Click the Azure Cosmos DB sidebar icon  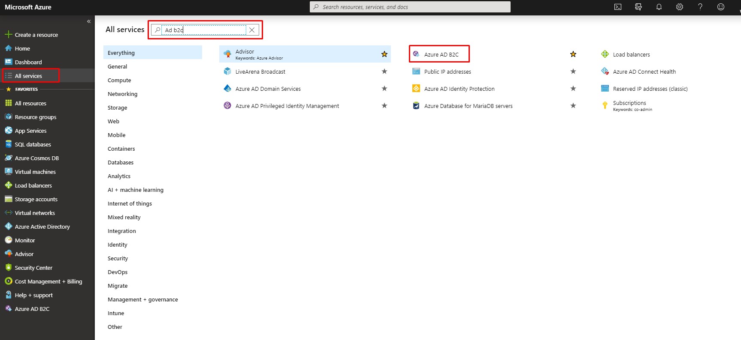8,158
